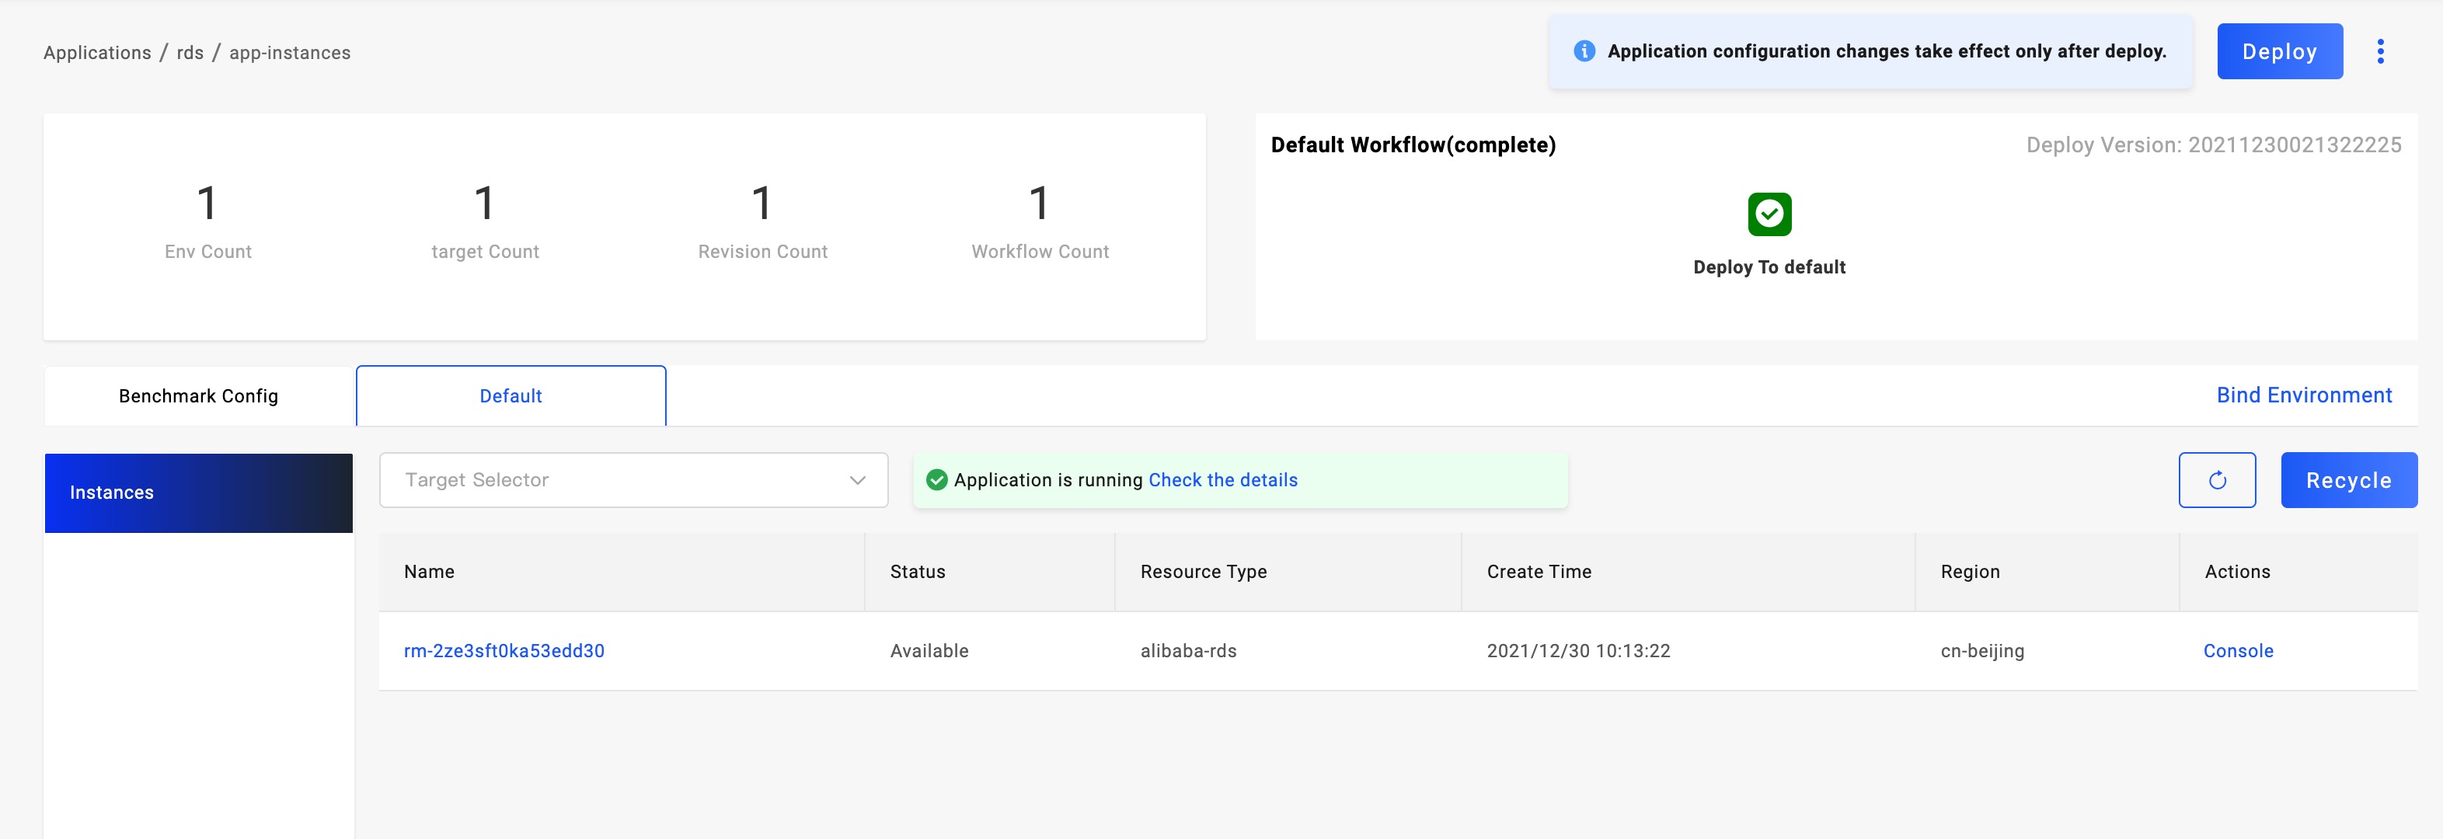Expand the Target Selector dropdown arrow
This screenshot has height=839, width=2443.
857,479
